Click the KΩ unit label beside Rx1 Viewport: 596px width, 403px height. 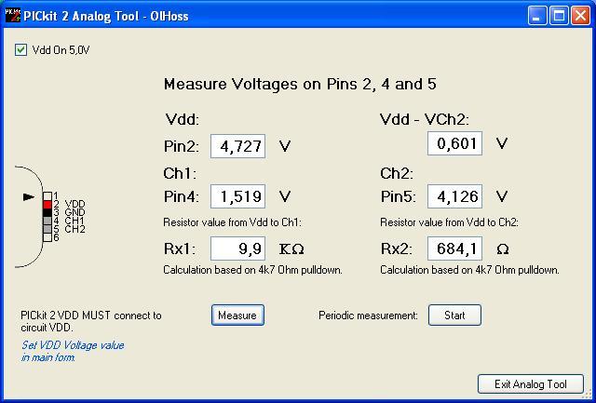click(291, 249)
